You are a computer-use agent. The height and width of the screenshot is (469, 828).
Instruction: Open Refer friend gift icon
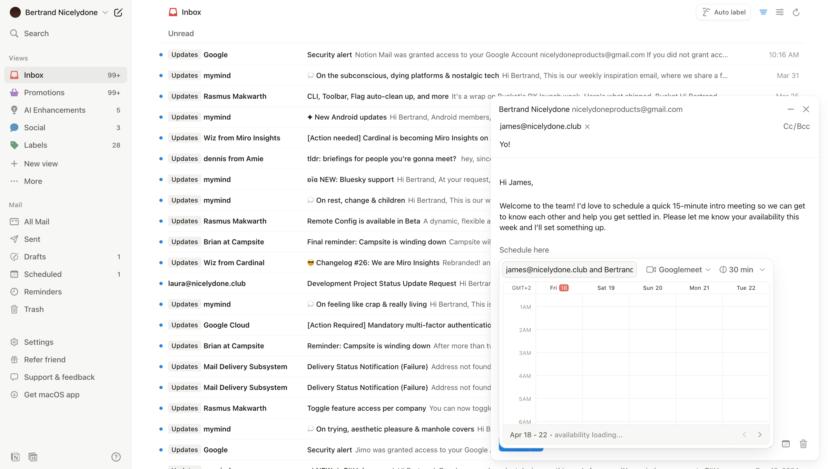pos(14,360)
